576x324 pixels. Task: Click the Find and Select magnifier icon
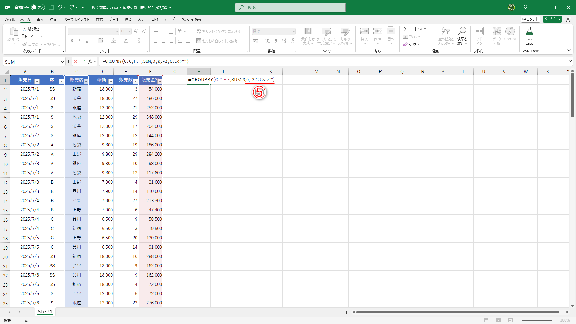click(x=462, y=31)
